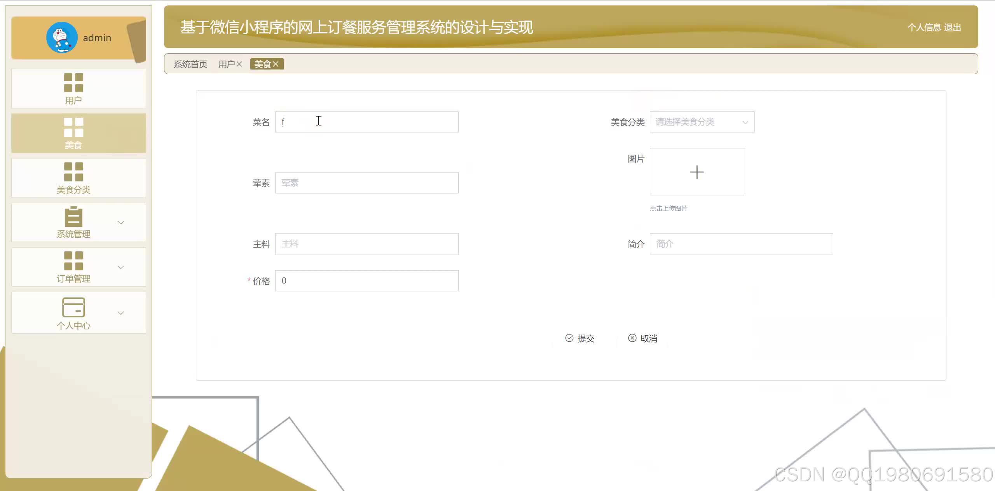Screen dimensions: 995x491
Task: Click the 订单管理 grid icon
Action: 73,261
